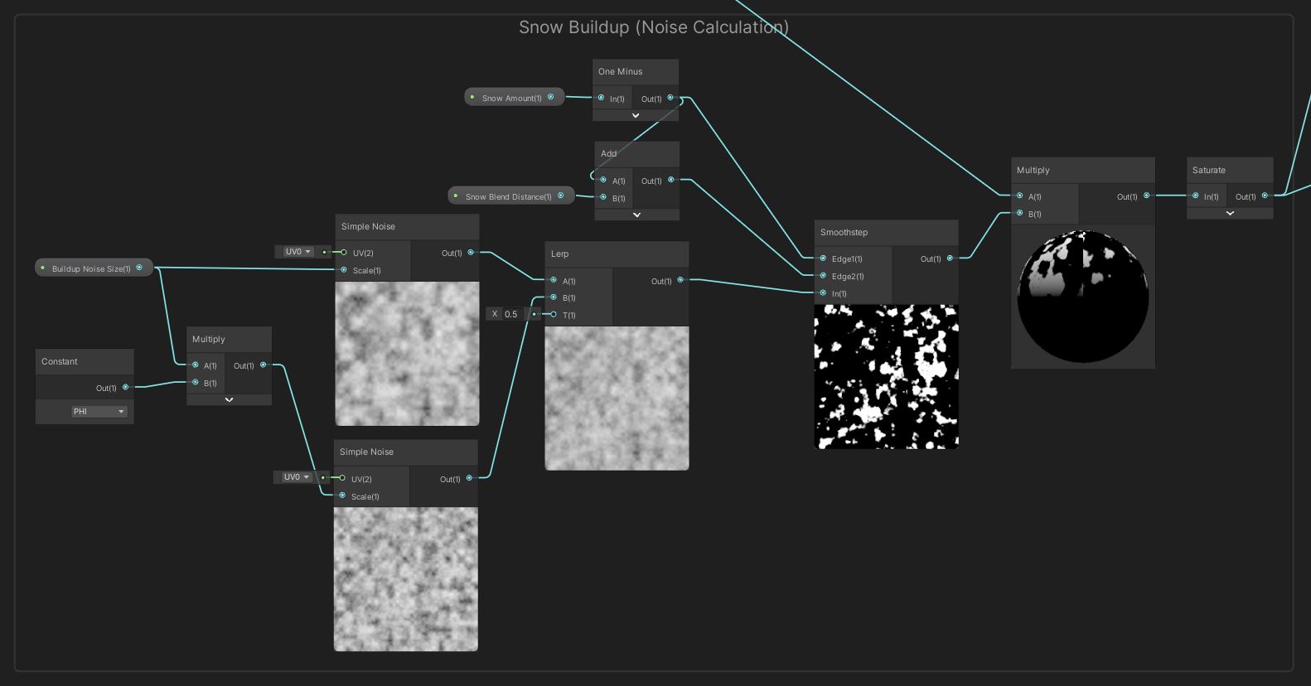Click the T input port on Lerp

[x=554, y=315]
